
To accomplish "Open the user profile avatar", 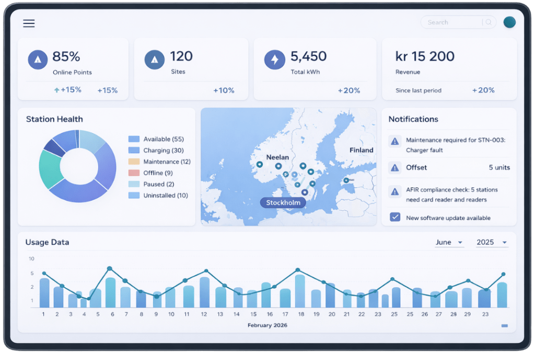I will click(509, 22).
